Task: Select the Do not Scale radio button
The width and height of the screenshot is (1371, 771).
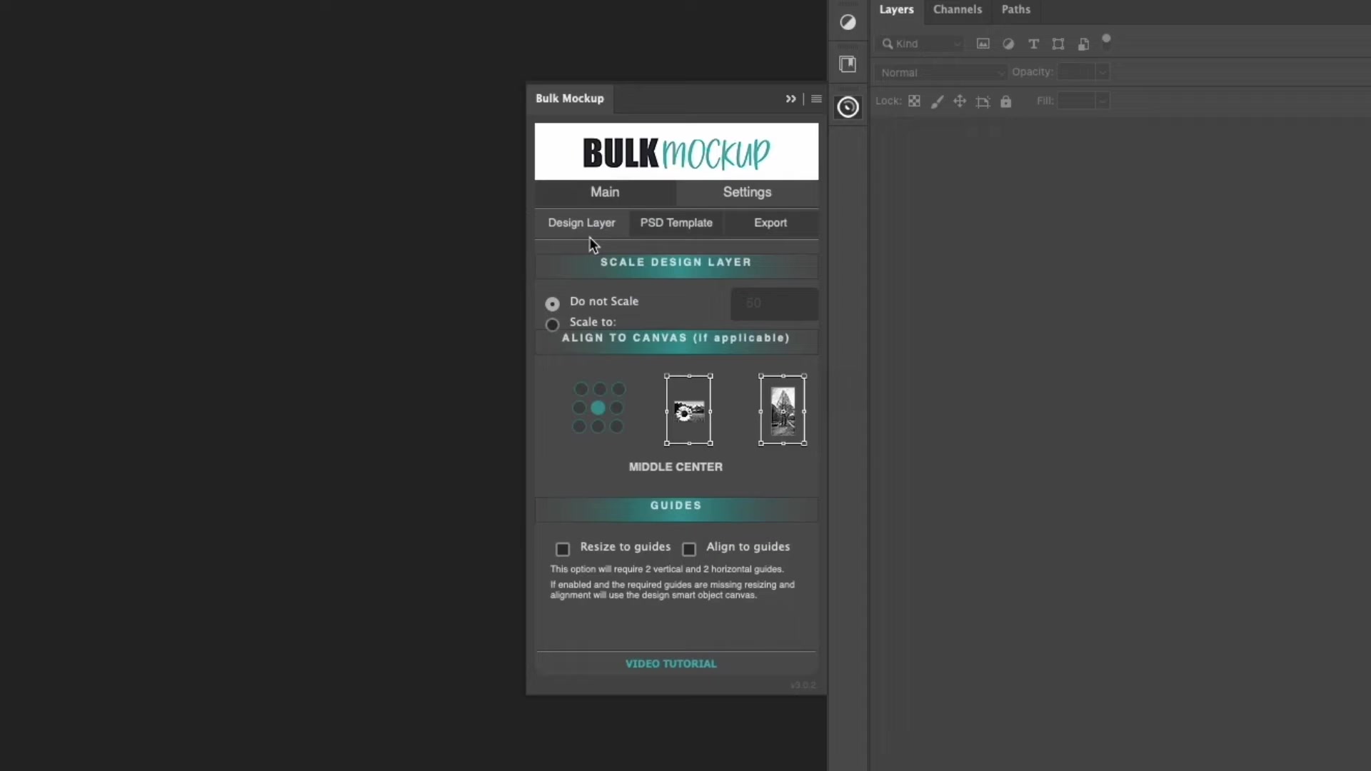Action: point(553,303)
